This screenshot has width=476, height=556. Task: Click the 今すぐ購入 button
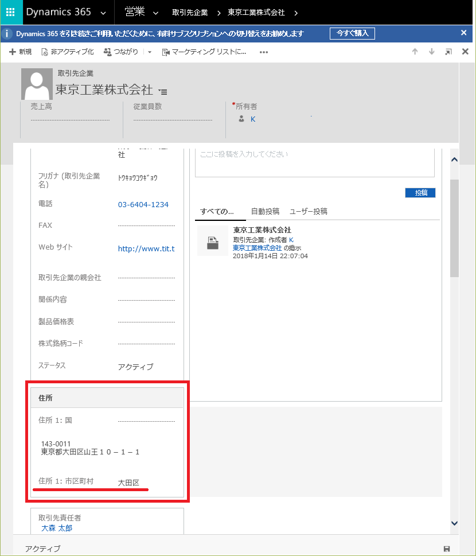(352, 33)
